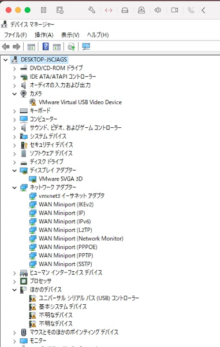Collapse ほかのデバイス category
This screenshot has width=220, height=347.
tap(14, 290)
